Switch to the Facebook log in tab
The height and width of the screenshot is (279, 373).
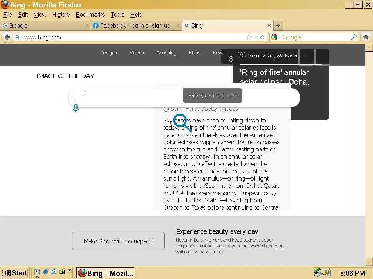pos(136,25)
